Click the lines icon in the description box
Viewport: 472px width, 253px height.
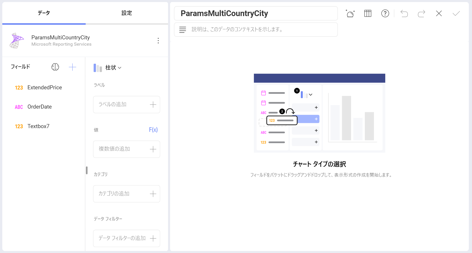pos(183,30)
